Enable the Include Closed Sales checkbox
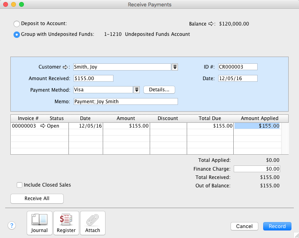Viewport: 299px width, 238px height. 20,185
